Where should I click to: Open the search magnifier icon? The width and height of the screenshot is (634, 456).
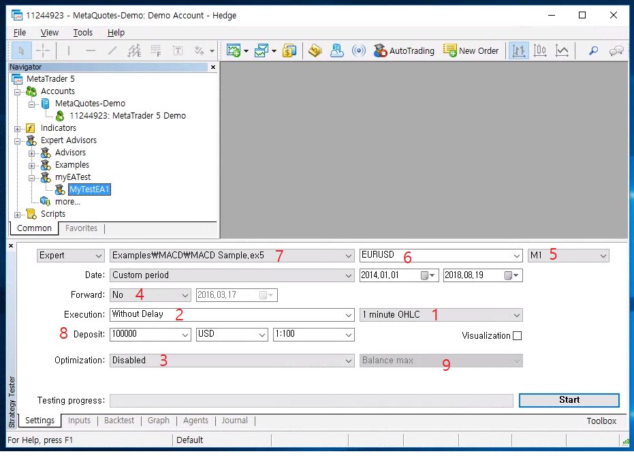[x=594, y=51]
